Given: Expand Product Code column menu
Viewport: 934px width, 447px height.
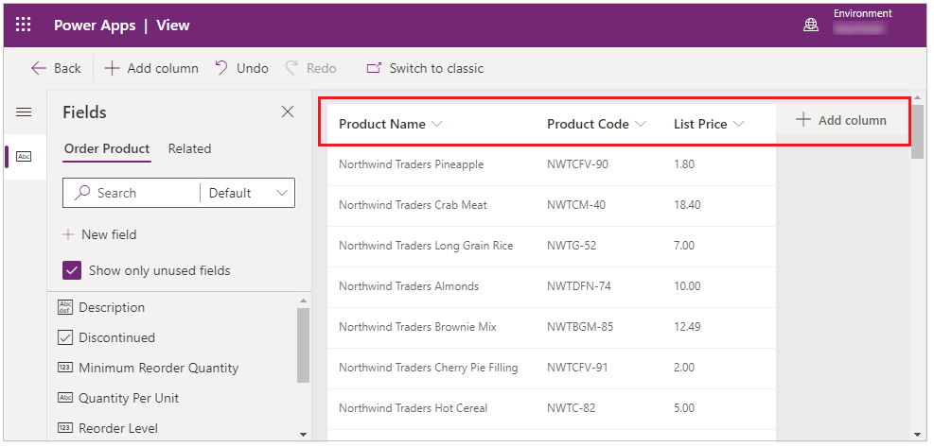Looking at the screenshot, I should 641,124.
